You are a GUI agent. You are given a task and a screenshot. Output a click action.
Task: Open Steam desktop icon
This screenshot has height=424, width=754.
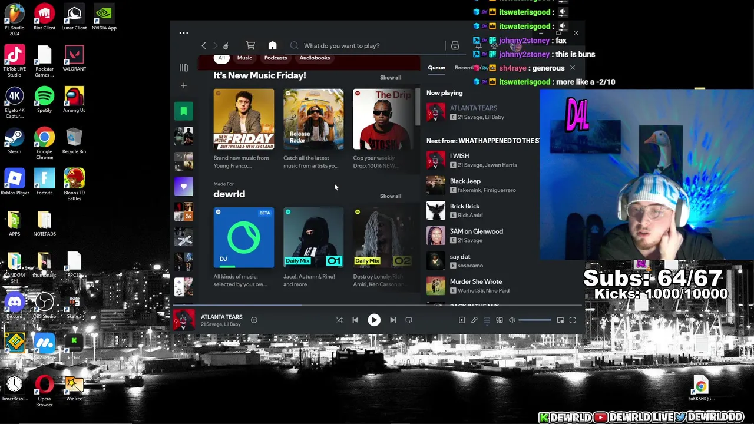point(15,141)
